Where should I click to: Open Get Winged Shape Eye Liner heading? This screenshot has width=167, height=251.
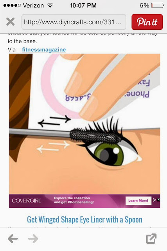(84, 220)
